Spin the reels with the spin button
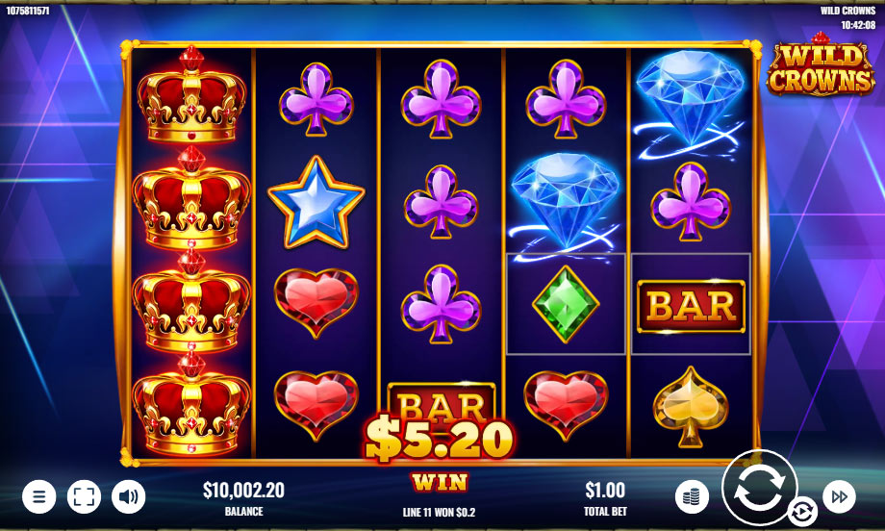This screenshot has width=885, height=531. pyautogui.click(x=760, y=487)
